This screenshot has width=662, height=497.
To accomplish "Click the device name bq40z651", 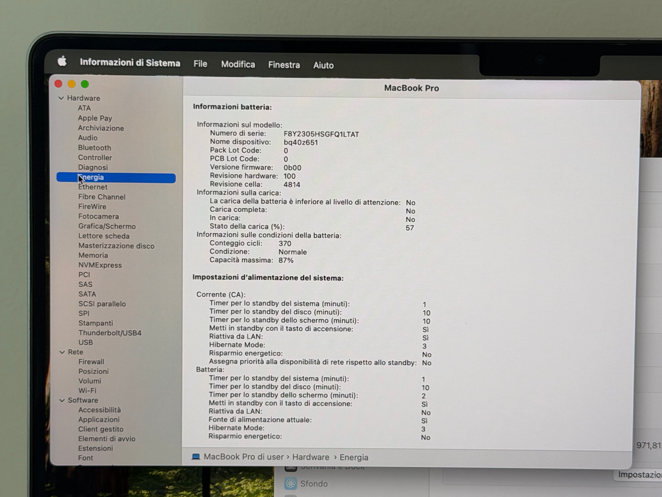I will [x=301, y=143].
